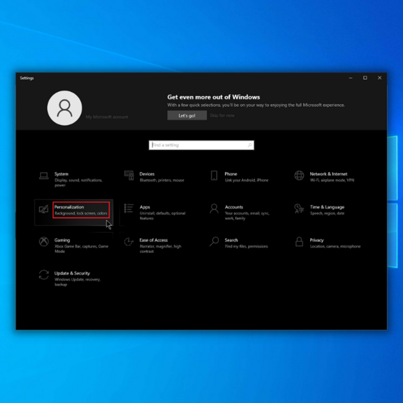Select the Privacy category title
This screenshot has height=403, width=403.
tap(317, 240)
